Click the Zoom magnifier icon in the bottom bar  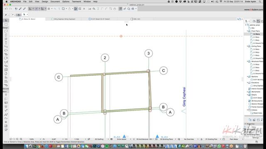[x=21, y=139]
